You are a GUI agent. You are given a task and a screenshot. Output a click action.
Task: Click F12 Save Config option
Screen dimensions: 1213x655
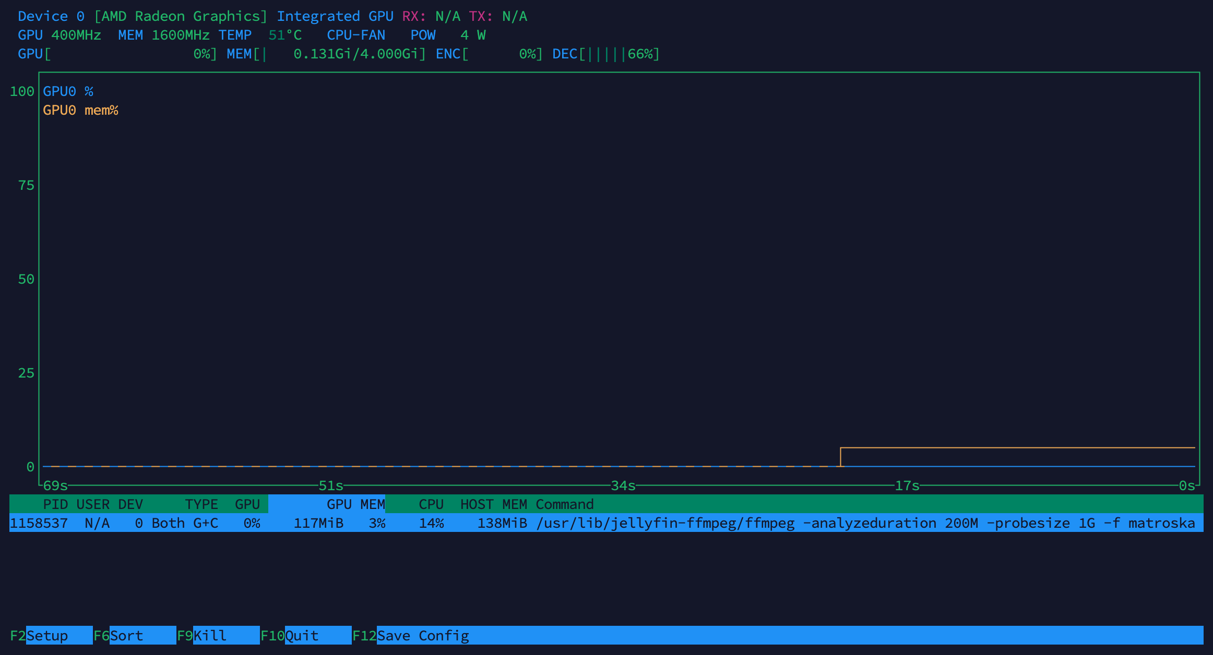[423, 636]
